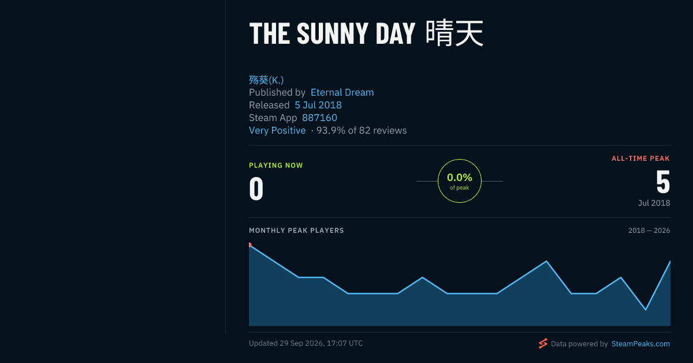Click the final rising point of chart line
Viewport: 693px width, 363px height.
click(x=670, y=261)
